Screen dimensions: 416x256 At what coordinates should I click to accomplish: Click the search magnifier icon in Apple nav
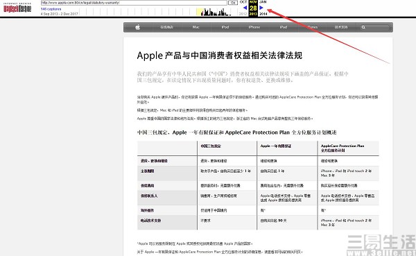(363, 27)
